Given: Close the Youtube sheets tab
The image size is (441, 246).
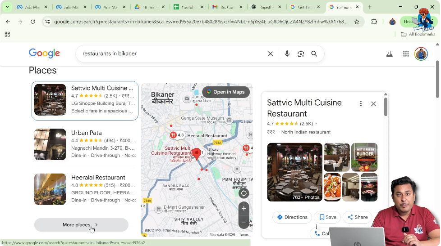Looking at the screenshot, I should [202, 7].
